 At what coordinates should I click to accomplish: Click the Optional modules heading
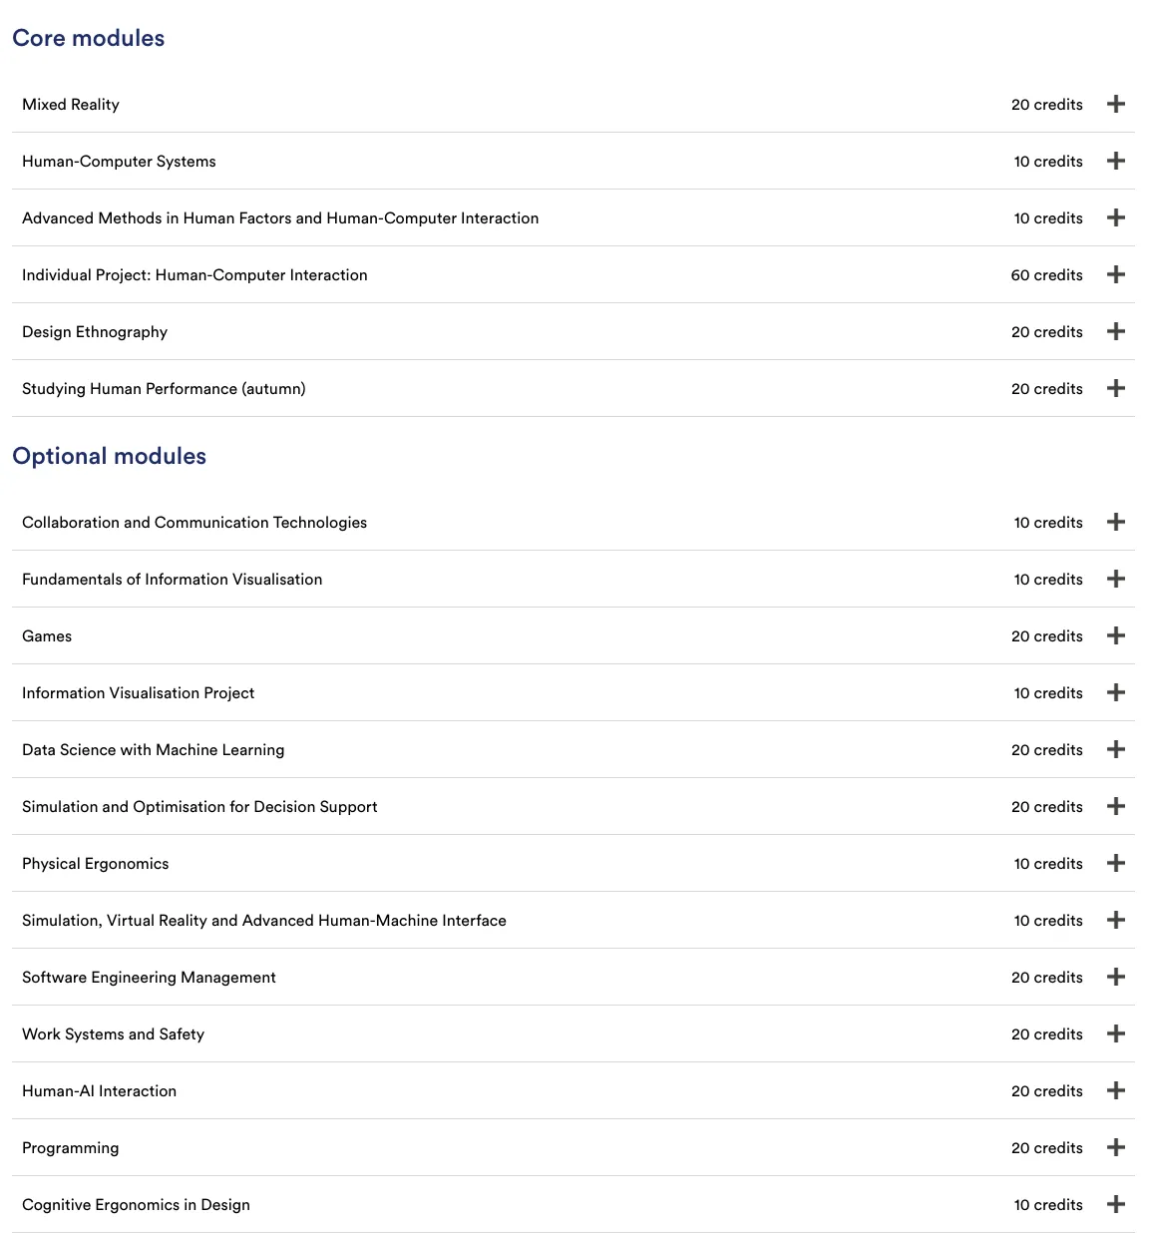coord(109,456)
